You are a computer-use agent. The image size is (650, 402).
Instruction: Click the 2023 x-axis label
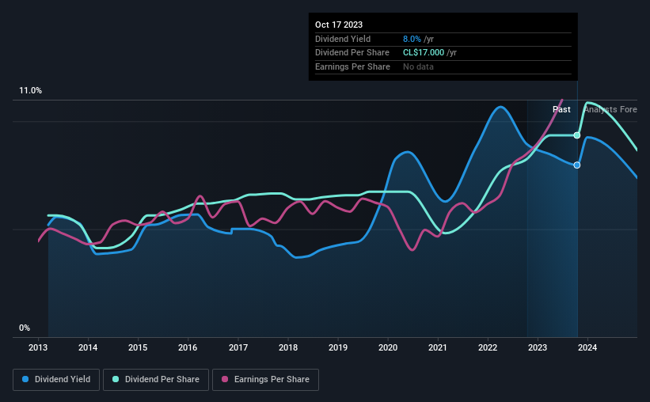538,347
